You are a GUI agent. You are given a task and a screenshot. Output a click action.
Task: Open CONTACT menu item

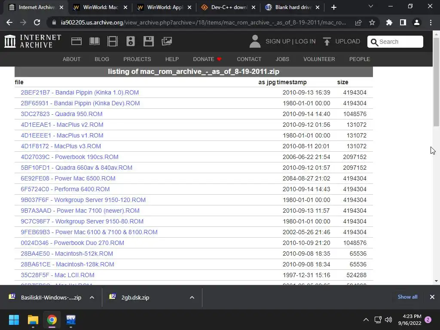249,59
